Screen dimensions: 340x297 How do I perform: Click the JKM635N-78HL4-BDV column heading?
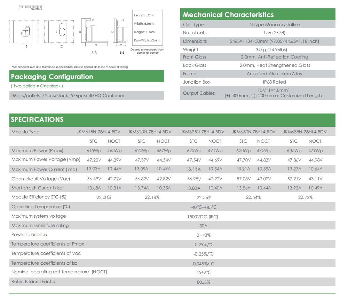305,132
